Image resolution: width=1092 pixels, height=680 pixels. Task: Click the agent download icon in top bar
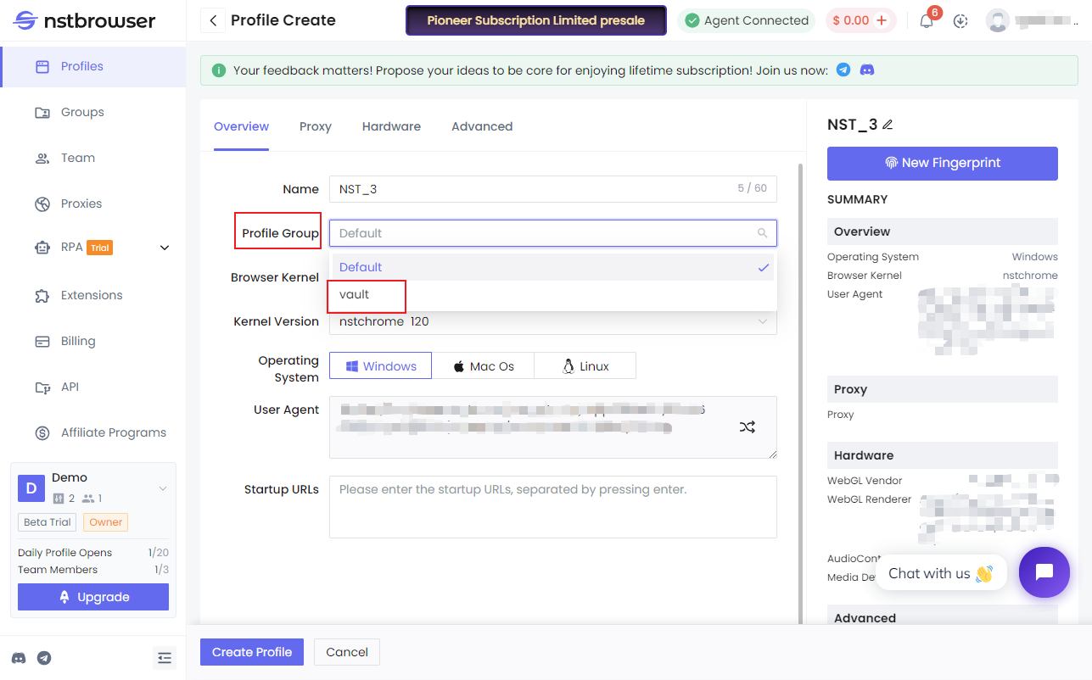click(960, 20)
